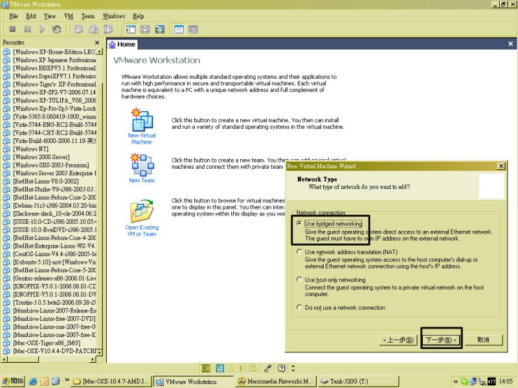Select Use network address translation (NAT) option
The width and height of the screenshot is (518, 388).
(299, 252)
